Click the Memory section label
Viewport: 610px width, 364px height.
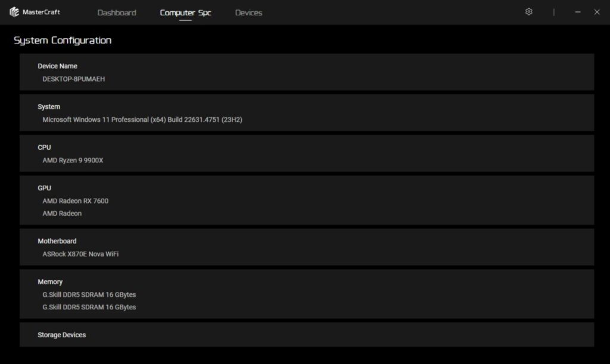(x=50, y=282)
